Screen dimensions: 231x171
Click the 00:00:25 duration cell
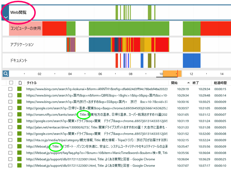pos(220,159)
